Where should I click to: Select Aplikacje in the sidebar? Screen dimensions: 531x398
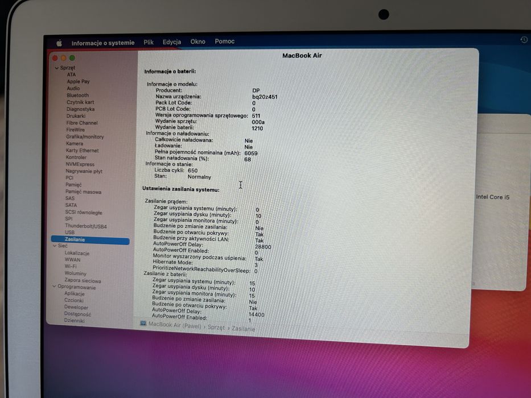tap(75, 294)
